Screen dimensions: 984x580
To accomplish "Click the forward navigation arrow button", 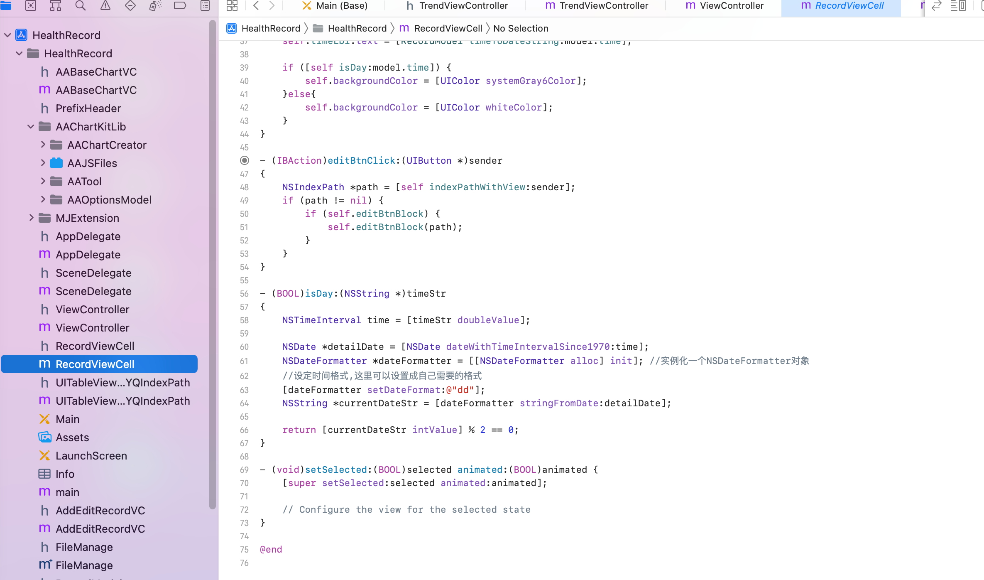I will click(272, 6).
